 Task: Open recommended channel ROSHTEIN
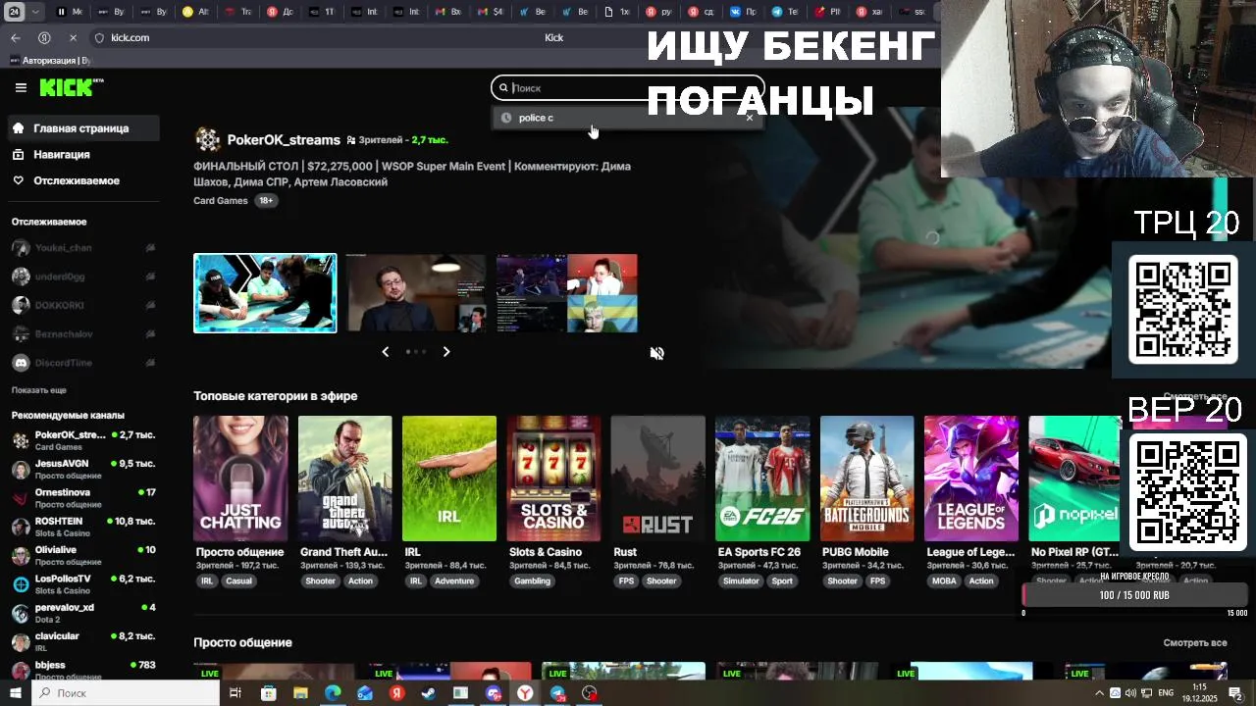coord(83,527)
